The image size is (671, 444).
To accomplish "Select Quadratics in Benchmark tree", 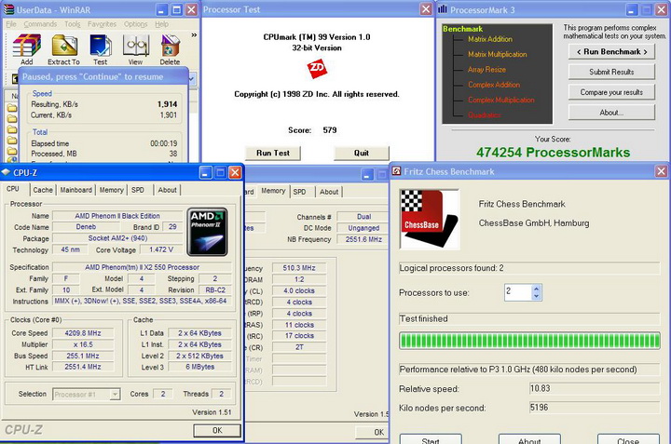I will click(484, 114).
